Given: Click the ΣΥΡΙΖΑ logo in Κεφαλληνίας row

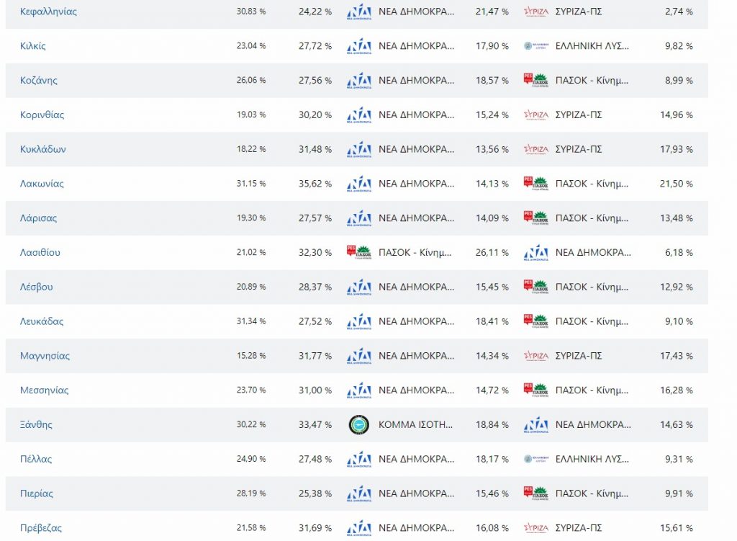Looking at the screenshot, I should coord(535,12).
